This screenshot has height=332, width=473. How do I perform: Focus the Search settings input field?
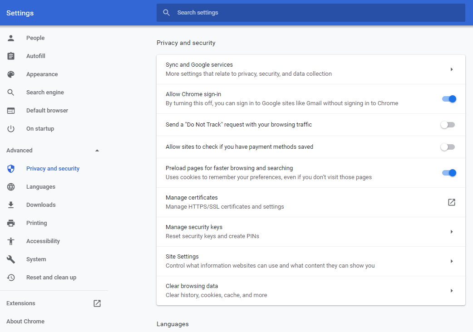pos(310,13)
